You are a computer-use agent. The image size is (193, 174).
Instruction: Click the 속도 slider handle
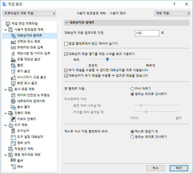coord(107,59)
